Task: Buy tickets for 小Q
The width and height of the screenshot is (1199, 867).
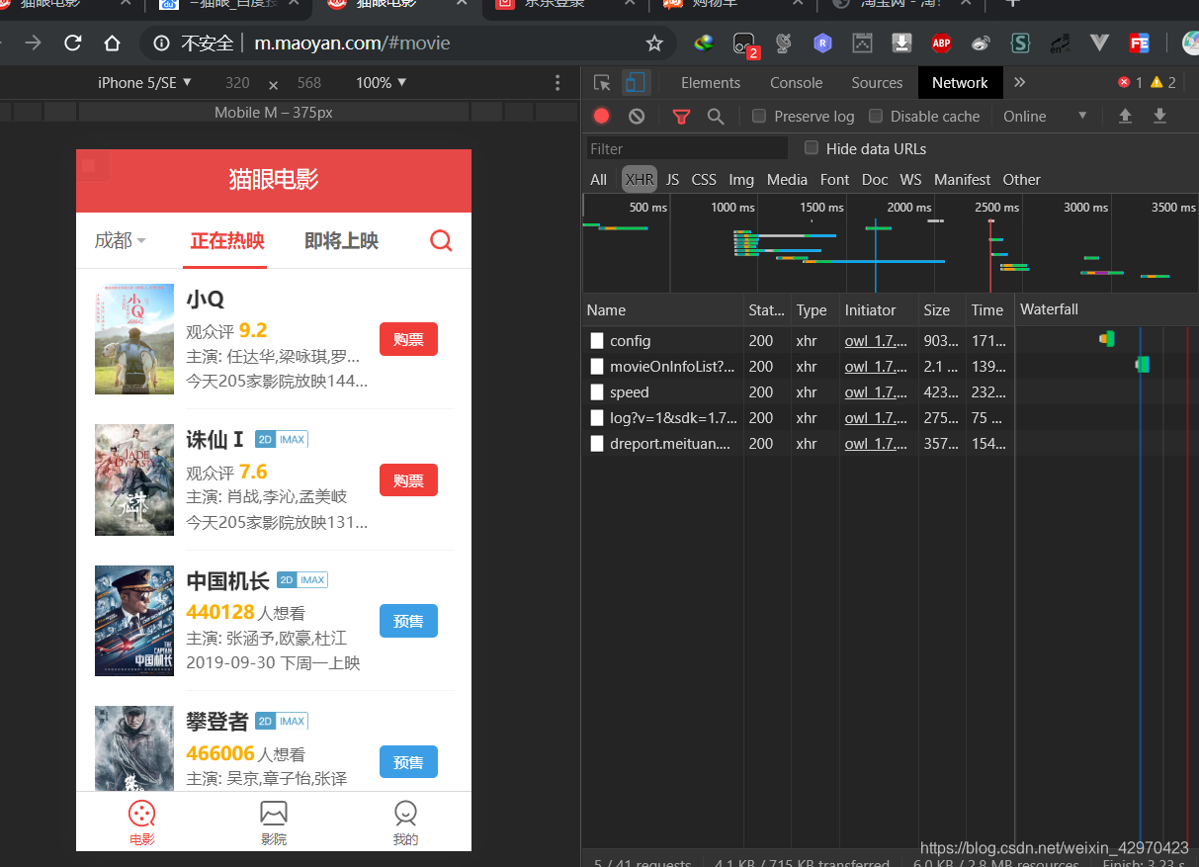Action: click(x=408, y=339)
